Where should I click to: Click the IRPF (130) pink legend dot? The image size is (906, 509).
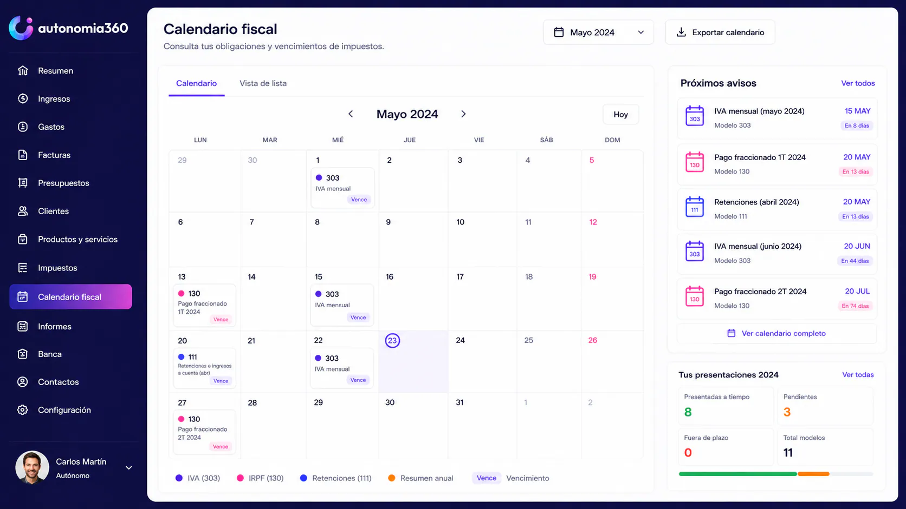[240, 478]
